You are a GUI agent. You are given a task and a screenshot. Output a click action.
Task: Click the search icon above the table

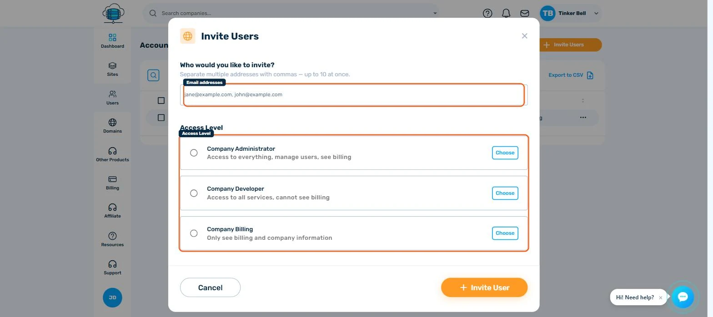point(153,75)
